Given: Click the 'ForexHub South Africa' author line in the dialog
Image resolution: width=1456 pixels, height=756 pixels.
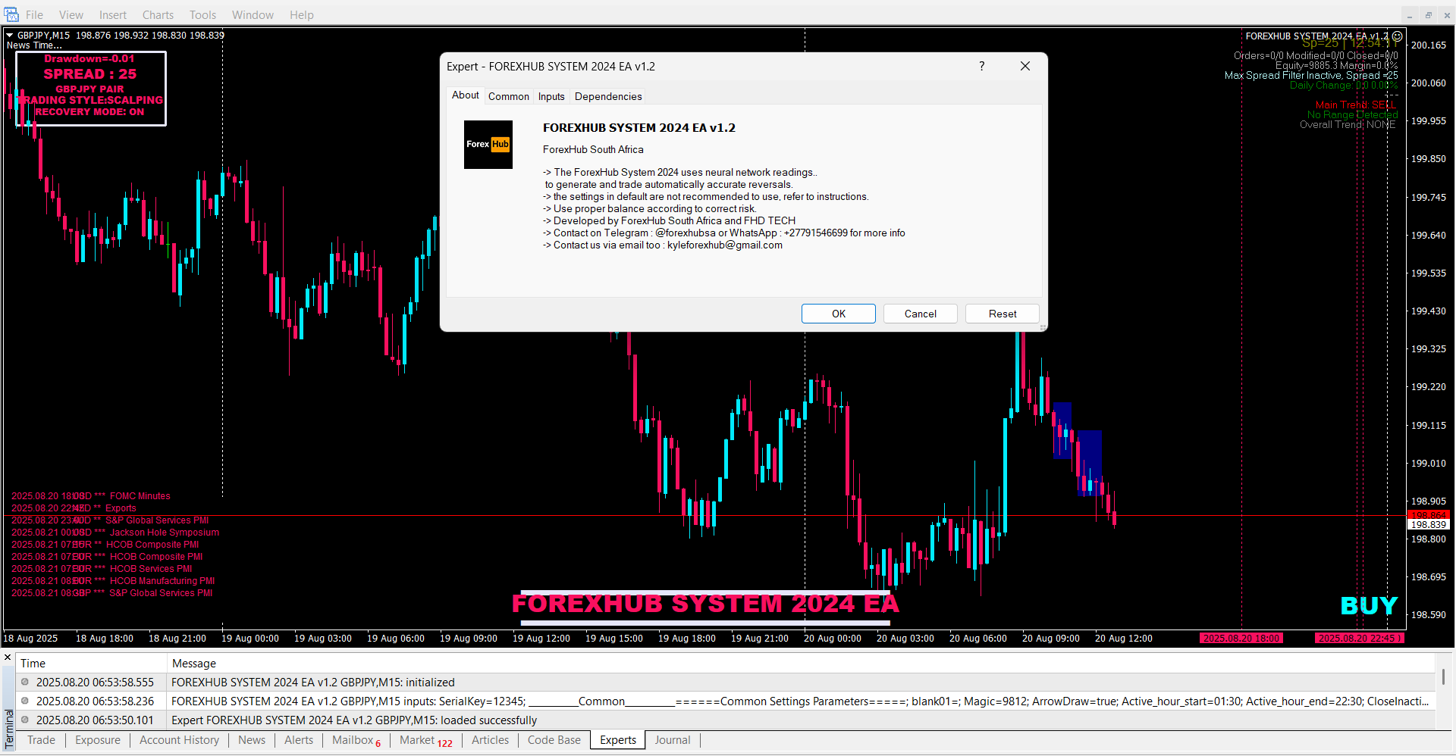Looking at the screenshot, I should point(593,150).
